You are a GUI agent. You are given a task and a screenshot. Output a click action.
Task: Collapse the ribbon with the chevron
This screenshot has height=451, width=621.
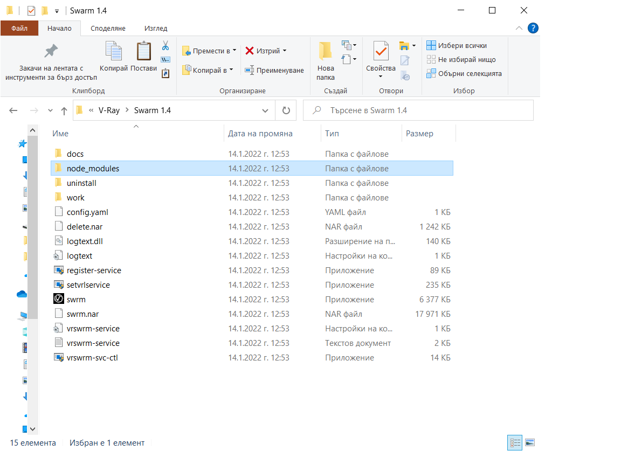click(519, 28)
